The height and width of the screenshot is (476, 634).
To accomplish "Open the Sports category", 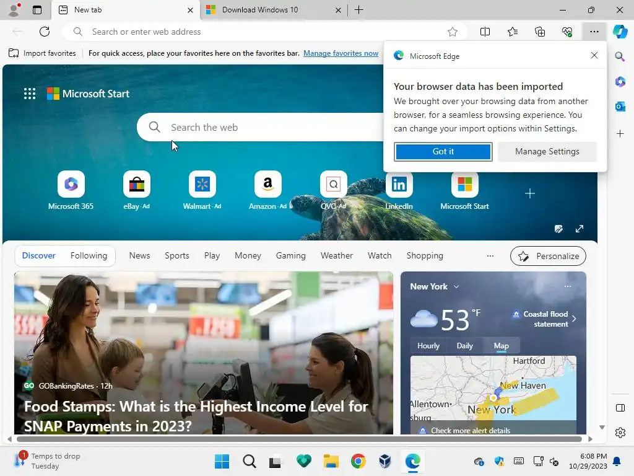I will pos(177,256).
